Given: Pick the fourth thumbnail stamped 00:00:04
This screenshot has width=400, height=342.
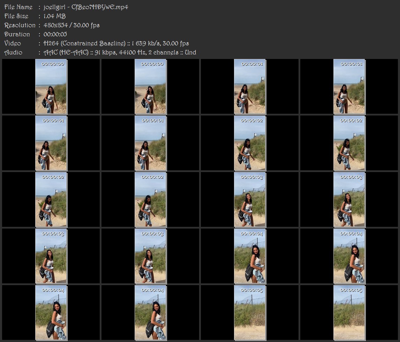Looking at the screenshot, I should (x=151, y=313).
